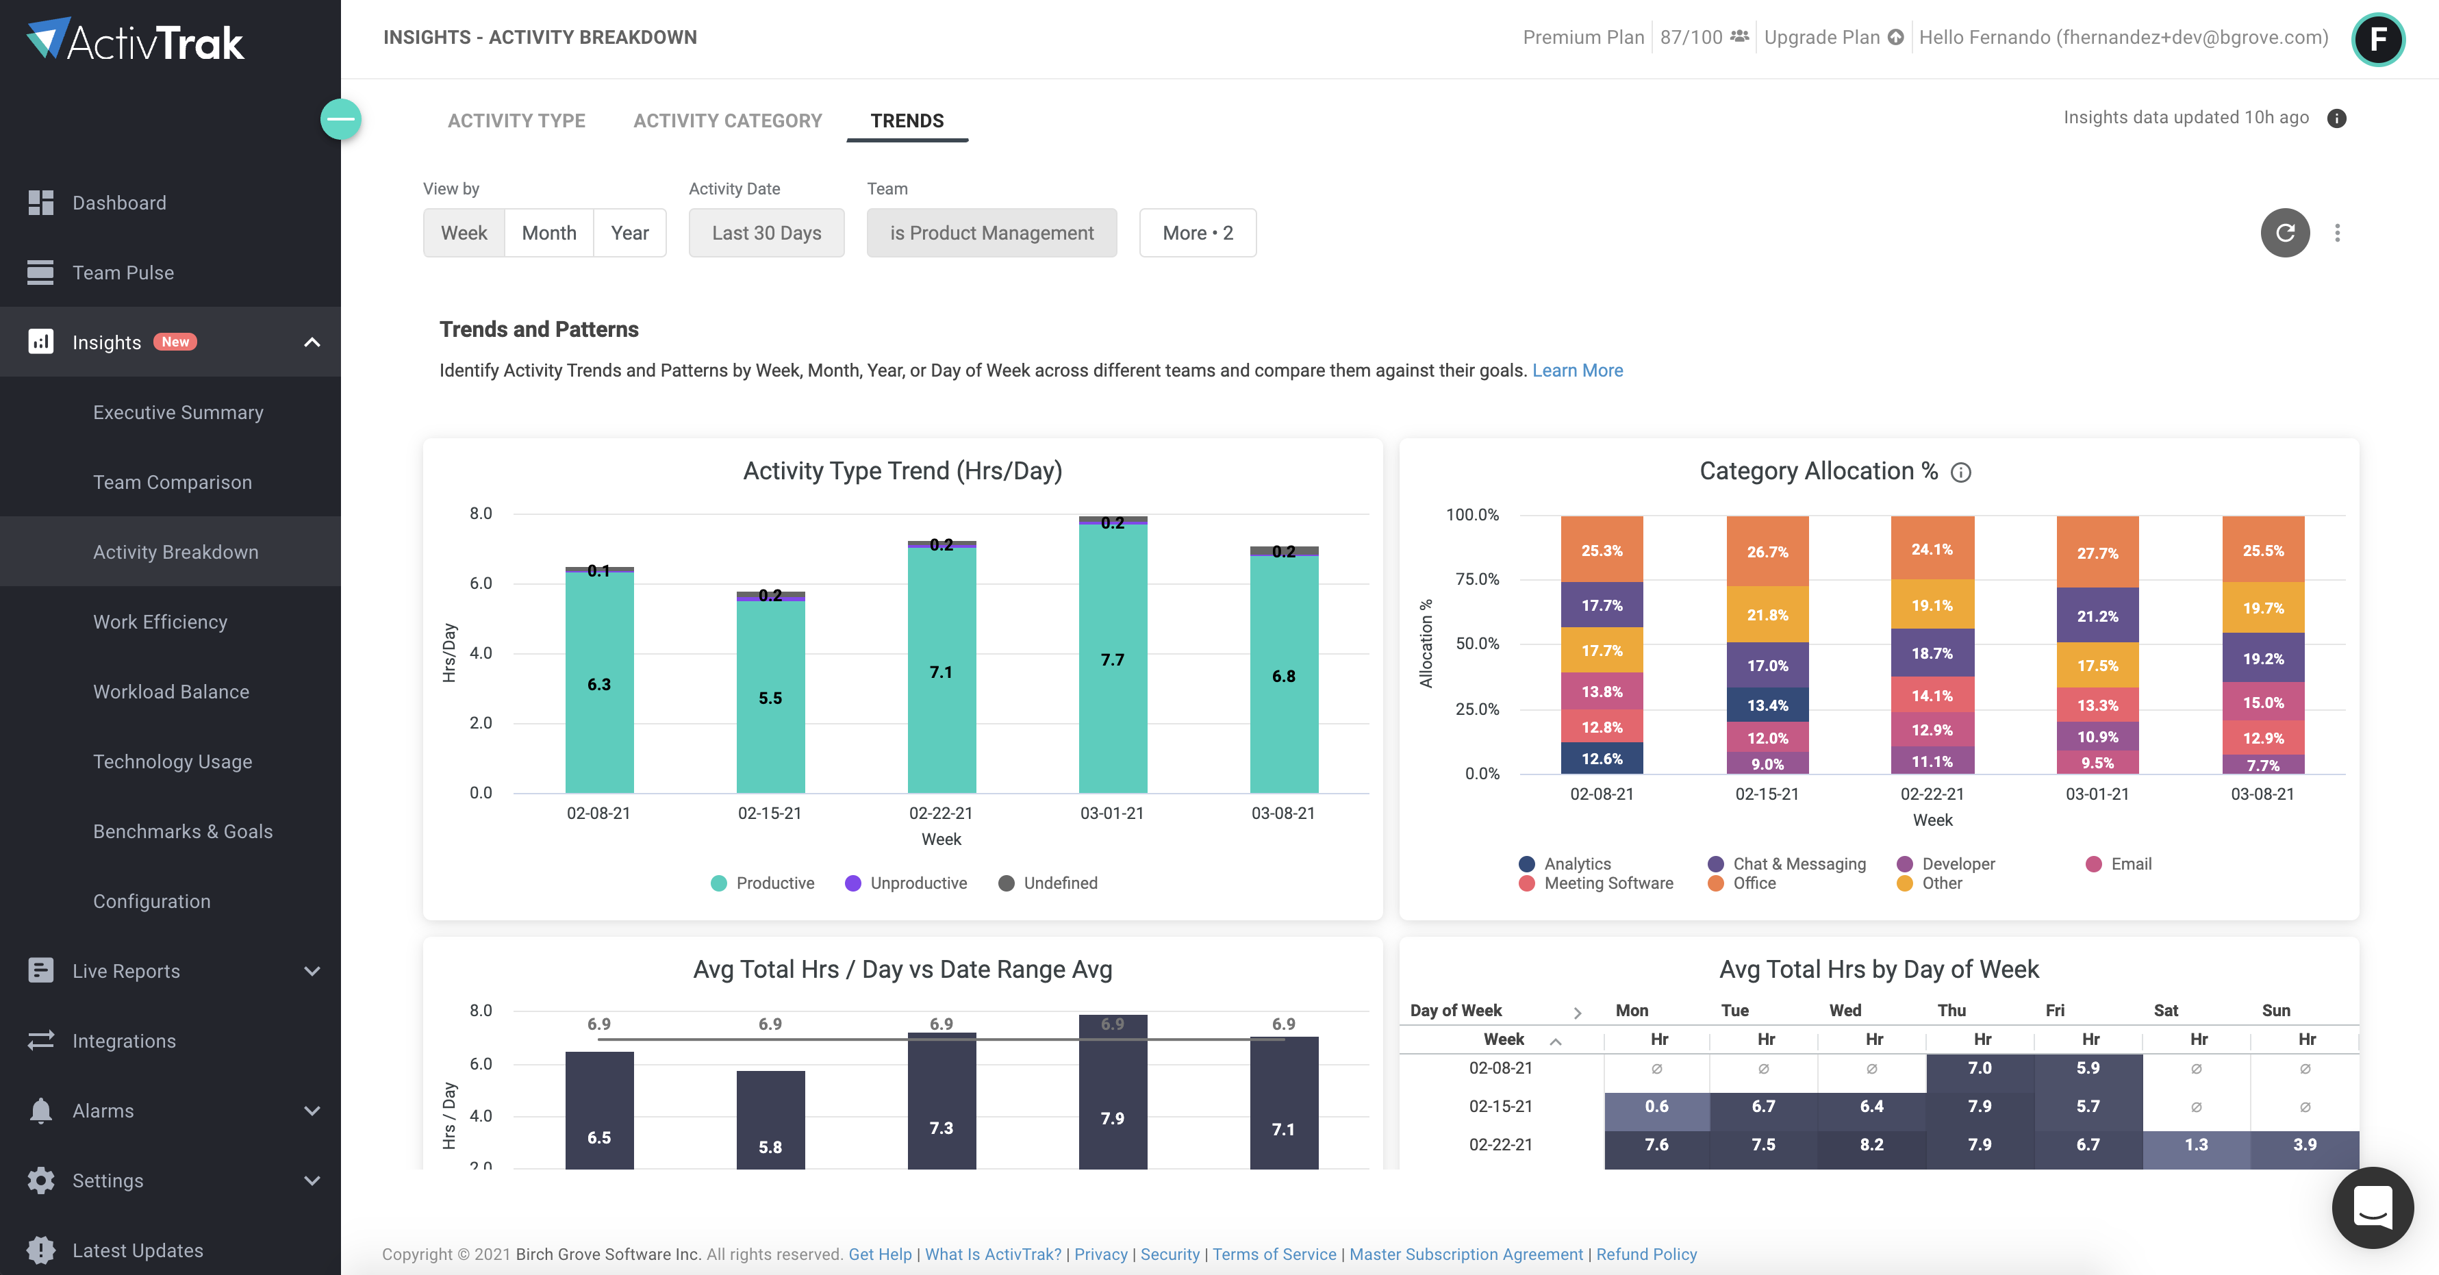Select the Month view option
Image resolution: width=2439 pixels, height=1275 pixels.
click(549, 233)
